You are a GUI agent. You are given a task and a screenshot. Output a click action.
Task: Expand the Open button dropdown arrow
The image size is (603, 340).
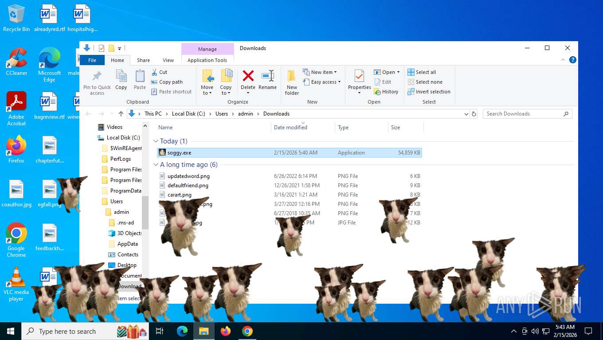398,72
